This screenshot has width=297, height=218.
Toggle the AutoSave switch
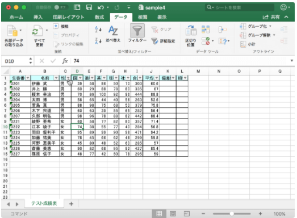60,7
